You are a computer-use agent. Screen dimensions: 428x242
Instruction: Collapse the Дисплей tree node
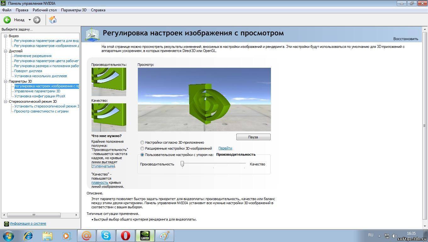pyautogui.click(x=5, y=51)
